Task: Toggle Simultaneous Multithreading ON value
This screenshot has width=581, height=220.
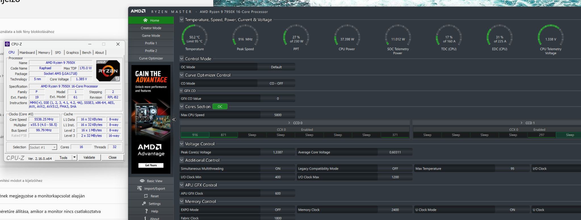Action: pos(278,169)
